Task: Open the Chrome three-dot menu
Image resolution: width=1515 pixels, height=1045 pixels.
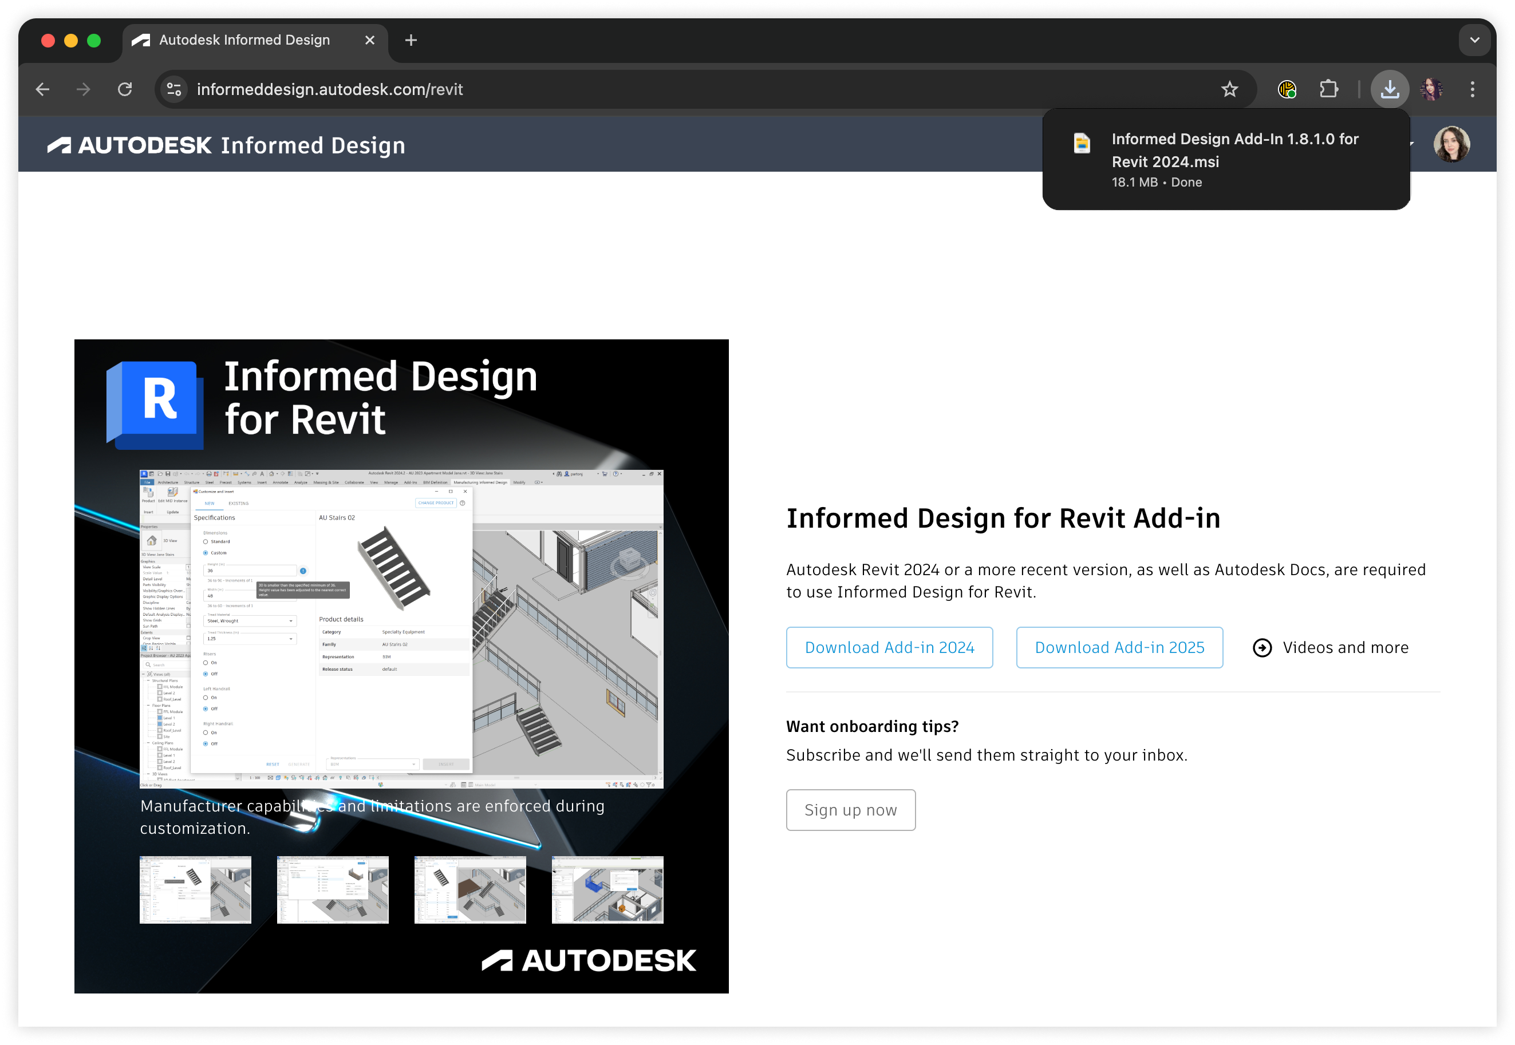Action: point(1471,89)
